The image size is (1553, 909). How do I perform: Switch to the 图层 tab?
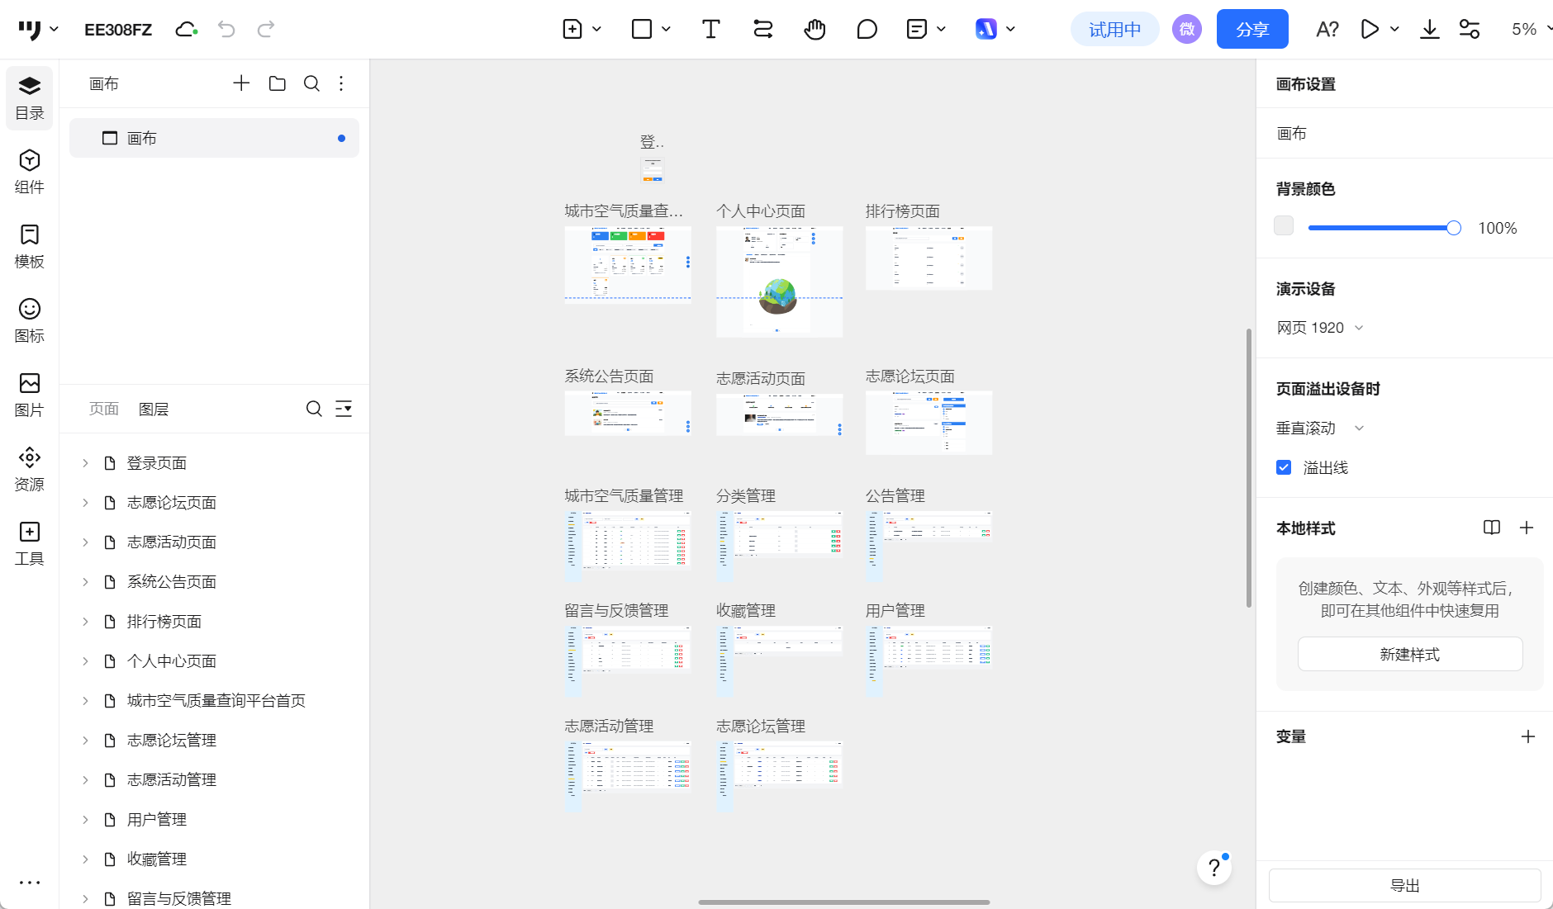(x=154, y=408)
